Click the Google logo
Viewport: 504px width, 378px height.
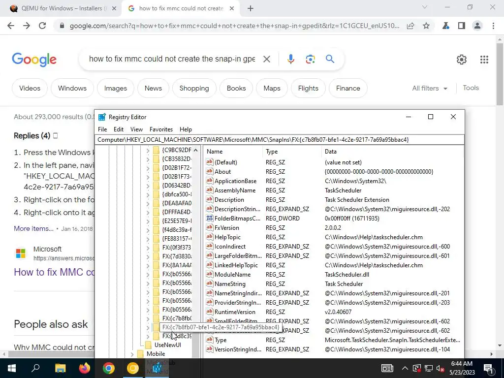(x=34, y=60)
